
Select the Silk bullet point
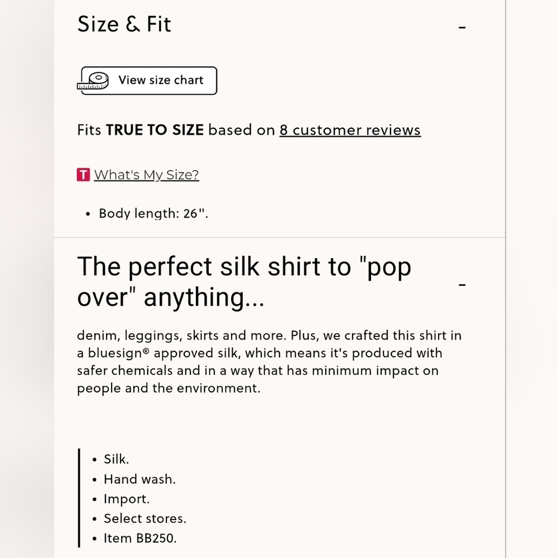tap(116, 459)
